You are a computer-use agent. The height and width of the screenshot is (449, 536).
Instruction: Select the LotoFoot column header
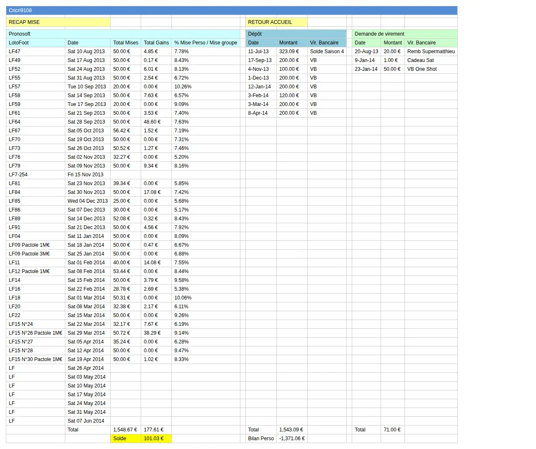click(36, 43)
